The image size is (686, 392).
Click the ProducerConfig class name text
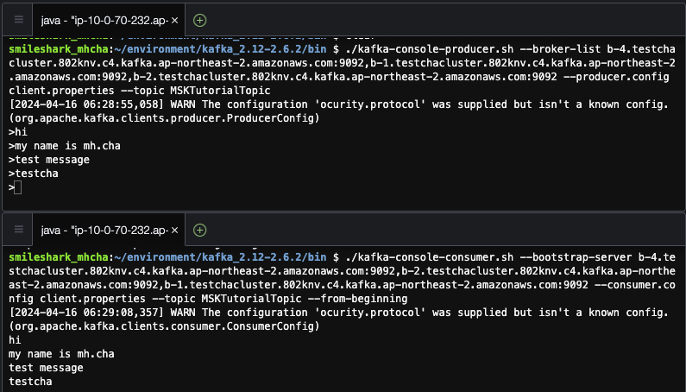pyautogui.click(x=270, y=118)
